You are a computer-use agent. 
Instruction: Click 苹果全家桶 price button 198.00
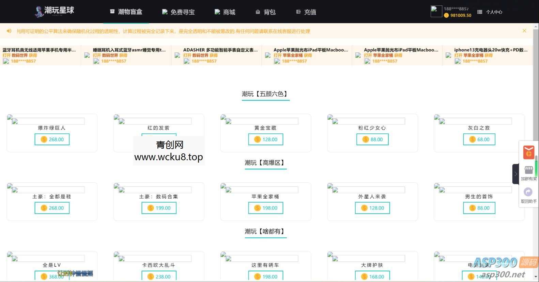coord(266,208)
